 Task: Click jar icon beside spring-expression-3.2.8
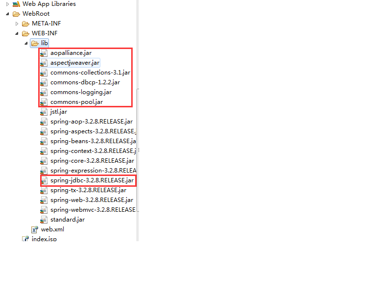(44, 171)
